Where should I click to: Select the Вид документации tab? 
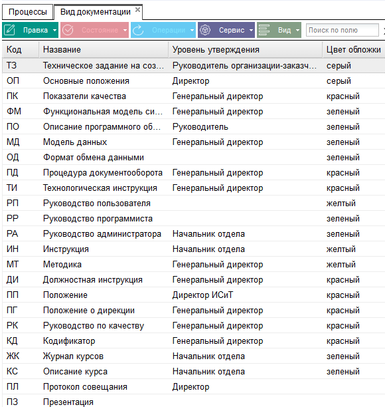click(96, 12)
